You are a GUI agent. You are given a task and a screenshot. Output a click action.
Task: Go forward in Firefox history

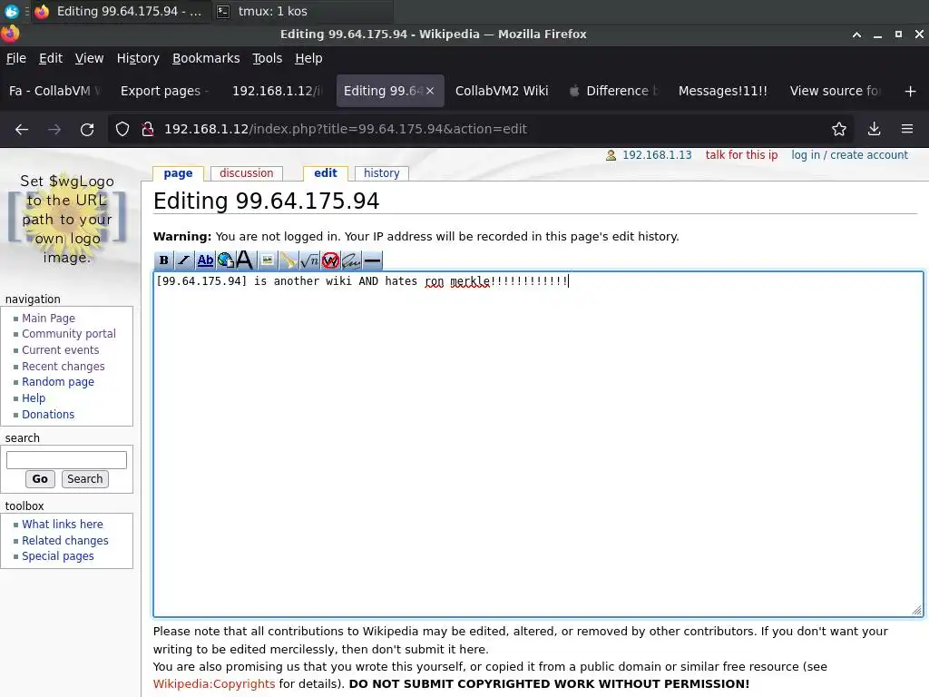pyautogui.click(x=54, y=129)
